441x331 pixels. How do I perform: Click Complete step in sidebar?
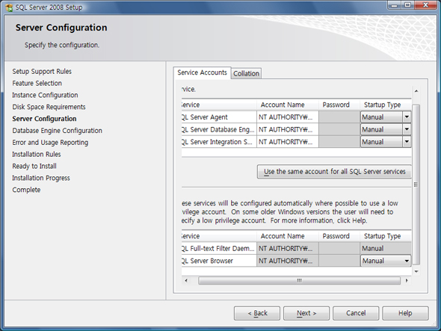[x=26, y=190]
